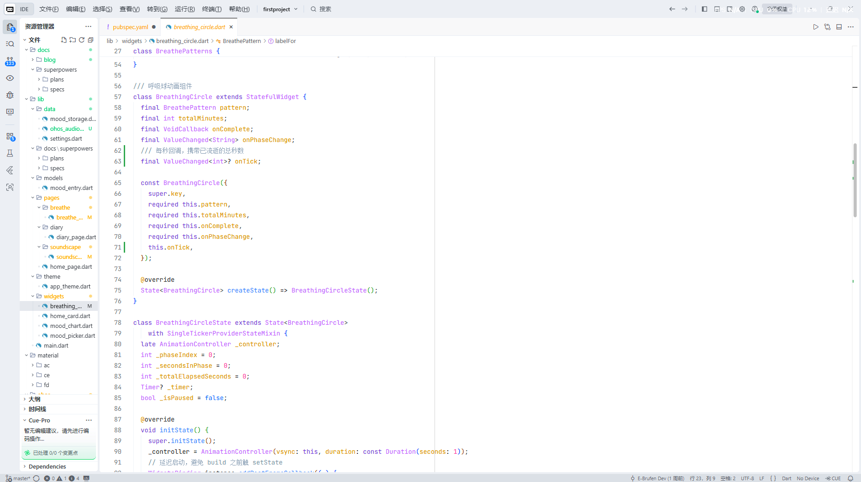Open changes compare icon in editor toolbar
Screen dimensions: 861x482
[x=827, y=27]
